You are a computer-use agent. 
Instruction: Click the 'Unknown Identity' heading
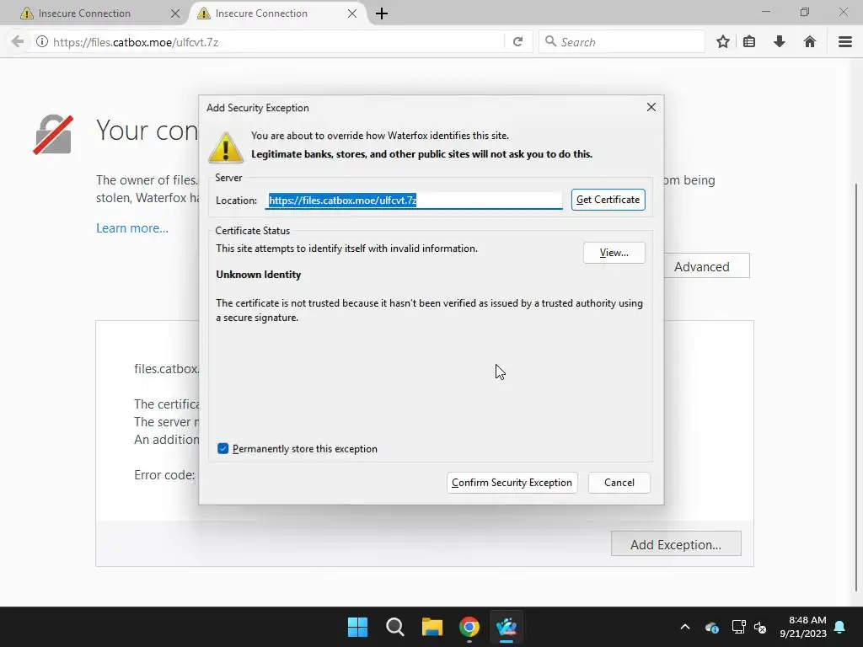(258, 275)
